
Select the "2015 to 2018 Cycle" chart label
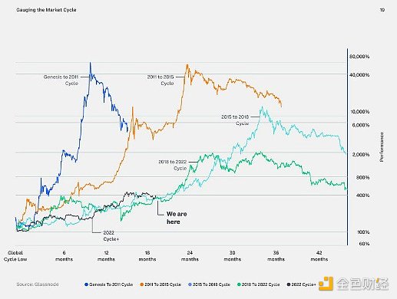coord(235,120)
